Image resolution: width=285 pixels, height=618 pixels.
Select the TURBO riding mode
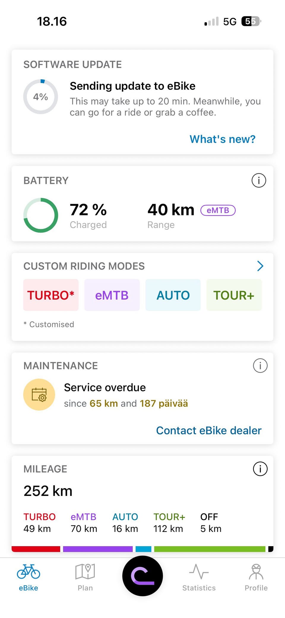pyautogui.click(x=51, y=295)
